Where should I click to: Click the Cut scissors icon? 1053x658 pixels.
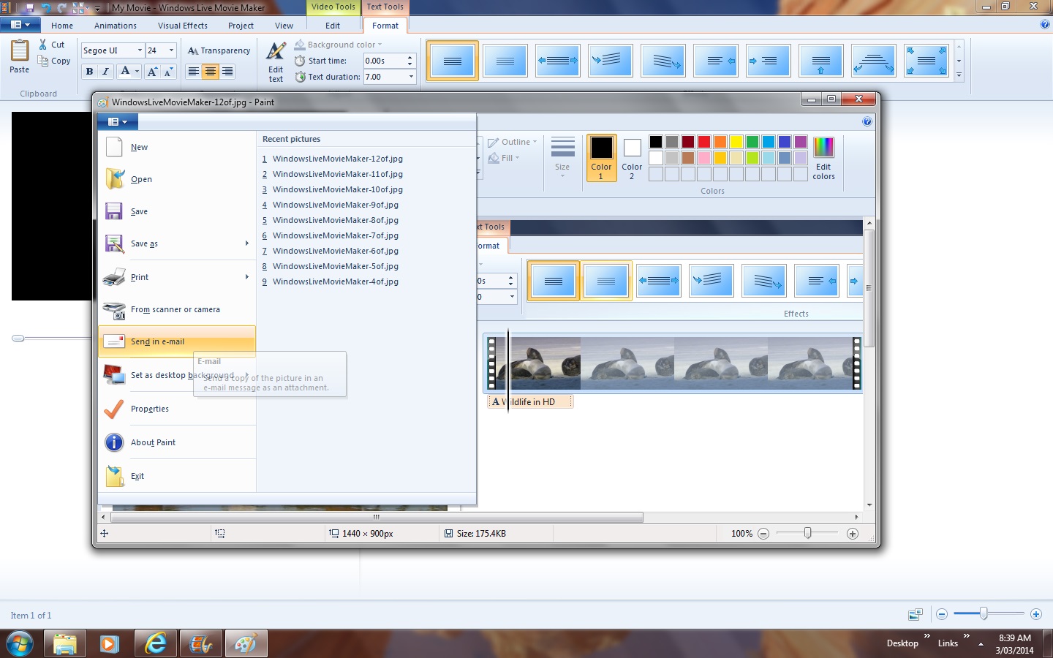(x=43, y=45)
